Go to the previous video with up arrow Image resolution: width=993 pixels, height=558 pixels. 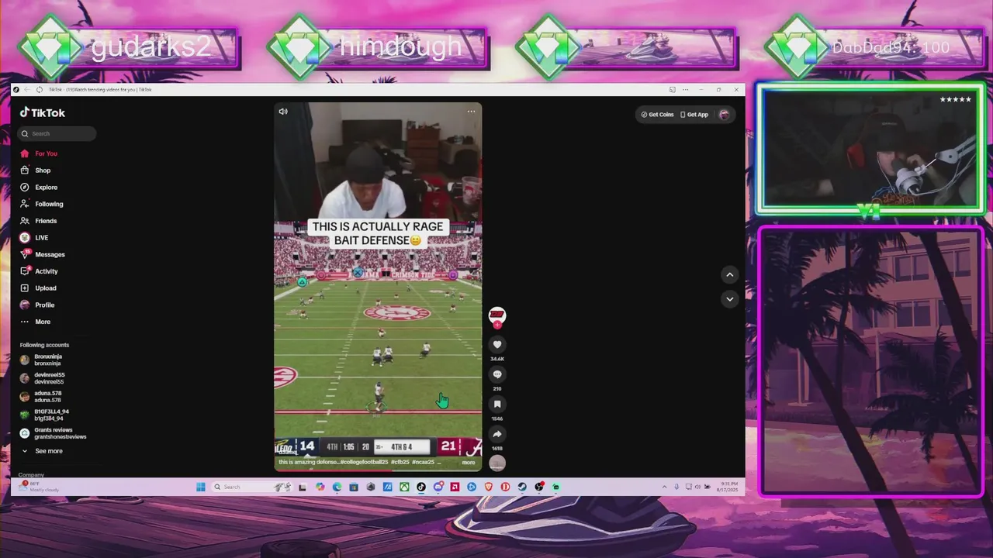[729, 274]
